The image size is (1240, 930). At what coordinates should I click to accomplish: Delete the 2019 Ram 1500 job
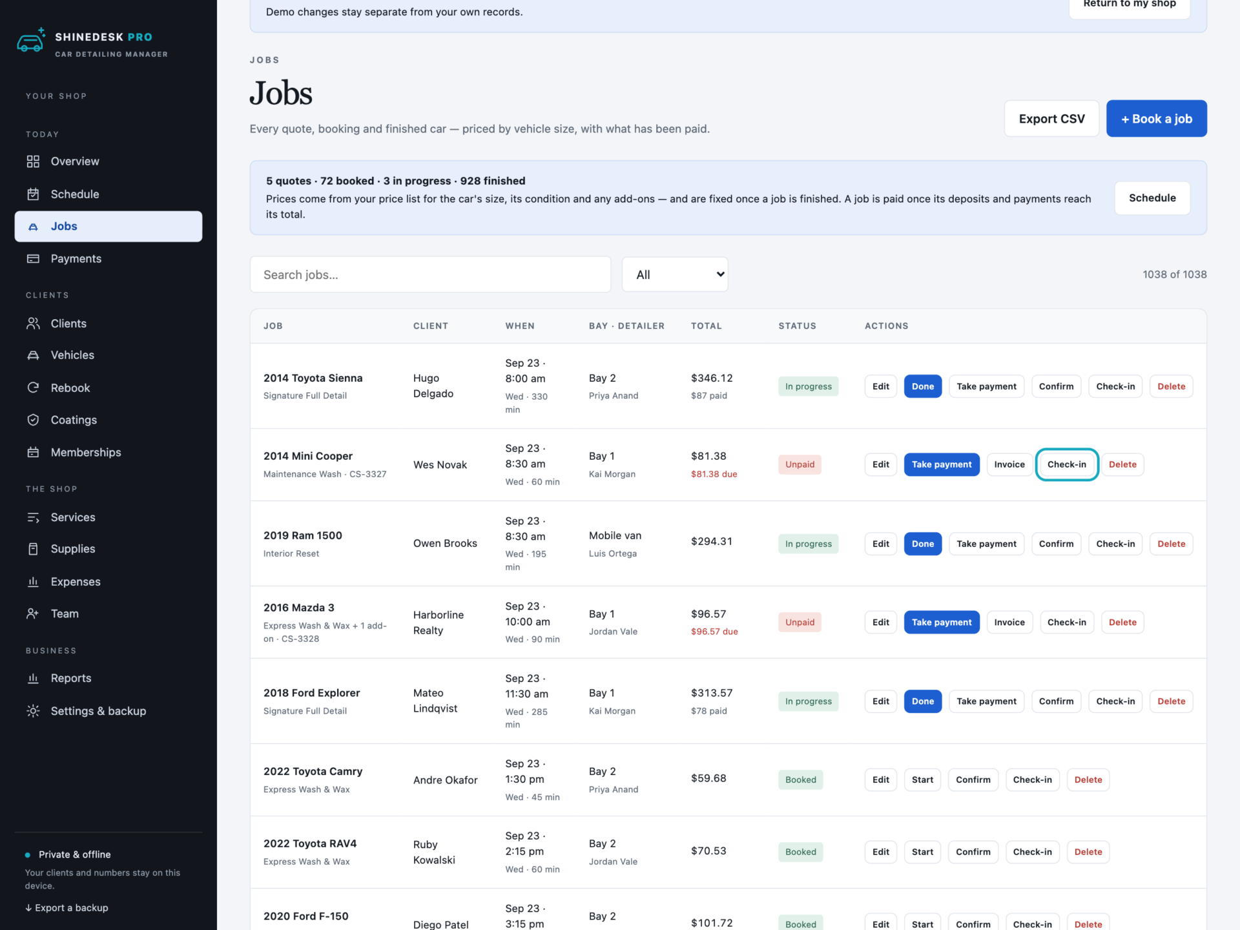coord(1171,544)
